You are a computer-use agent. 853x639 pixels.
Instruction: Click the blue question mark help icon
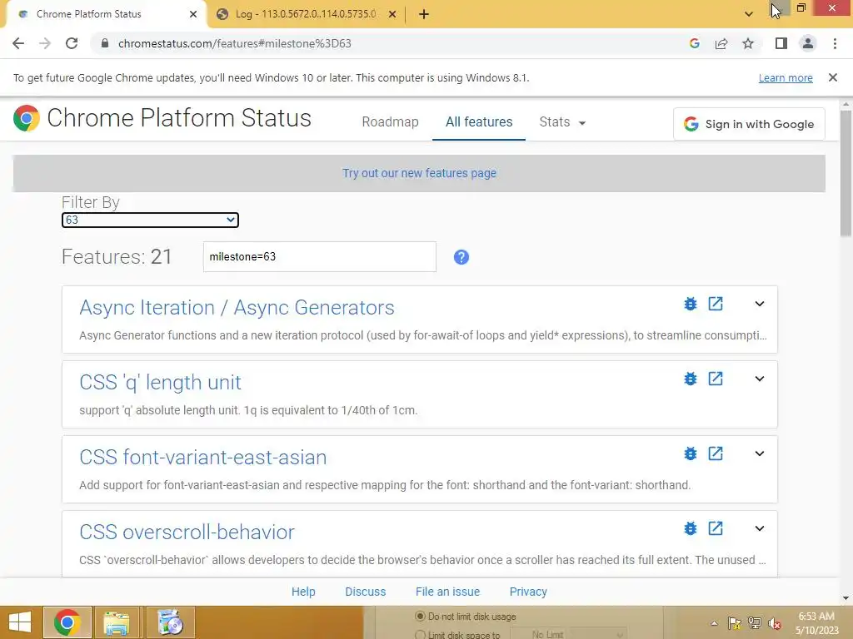[461, 257]
